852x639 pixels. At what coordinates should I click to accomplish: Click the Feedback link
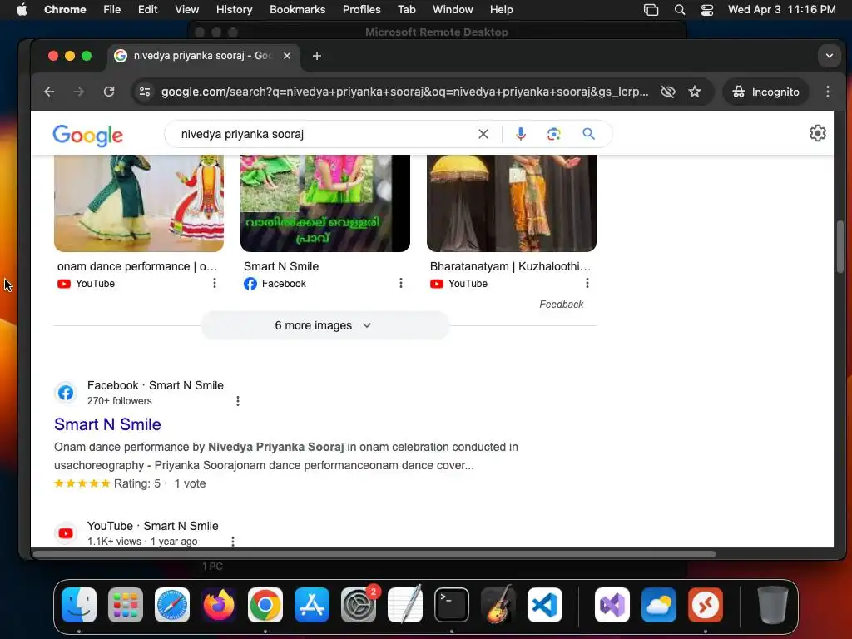point(562,305)
